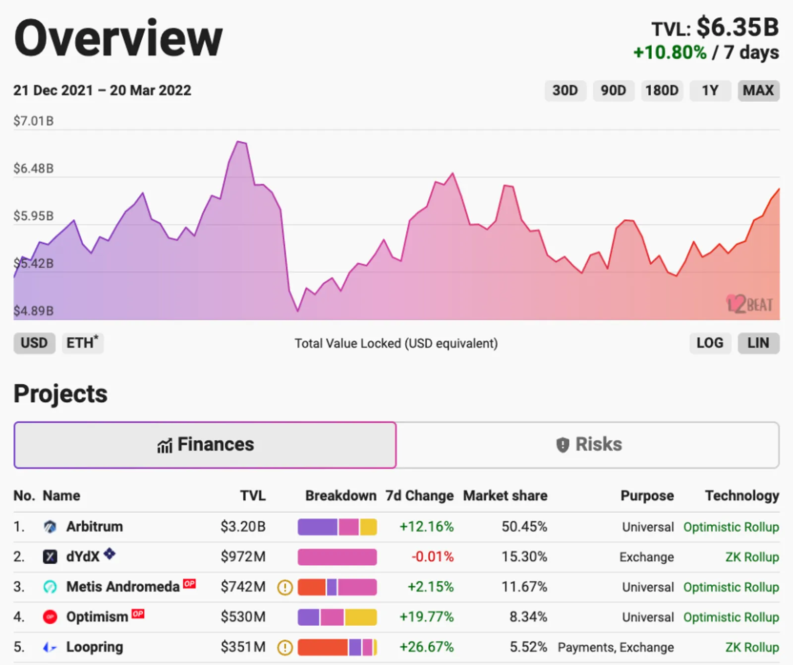
Task: Click Optimism's +19.77% change value
Action: point(427,617)
